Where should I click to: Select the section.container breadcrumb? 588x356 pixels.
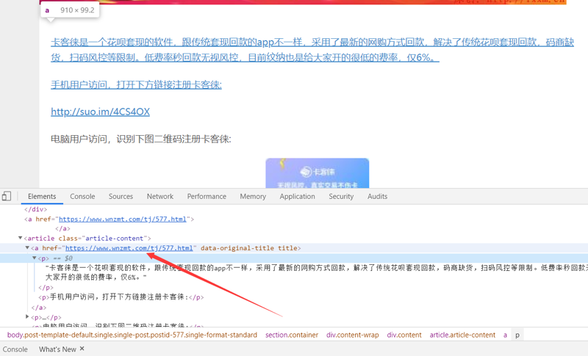[292, 335]
